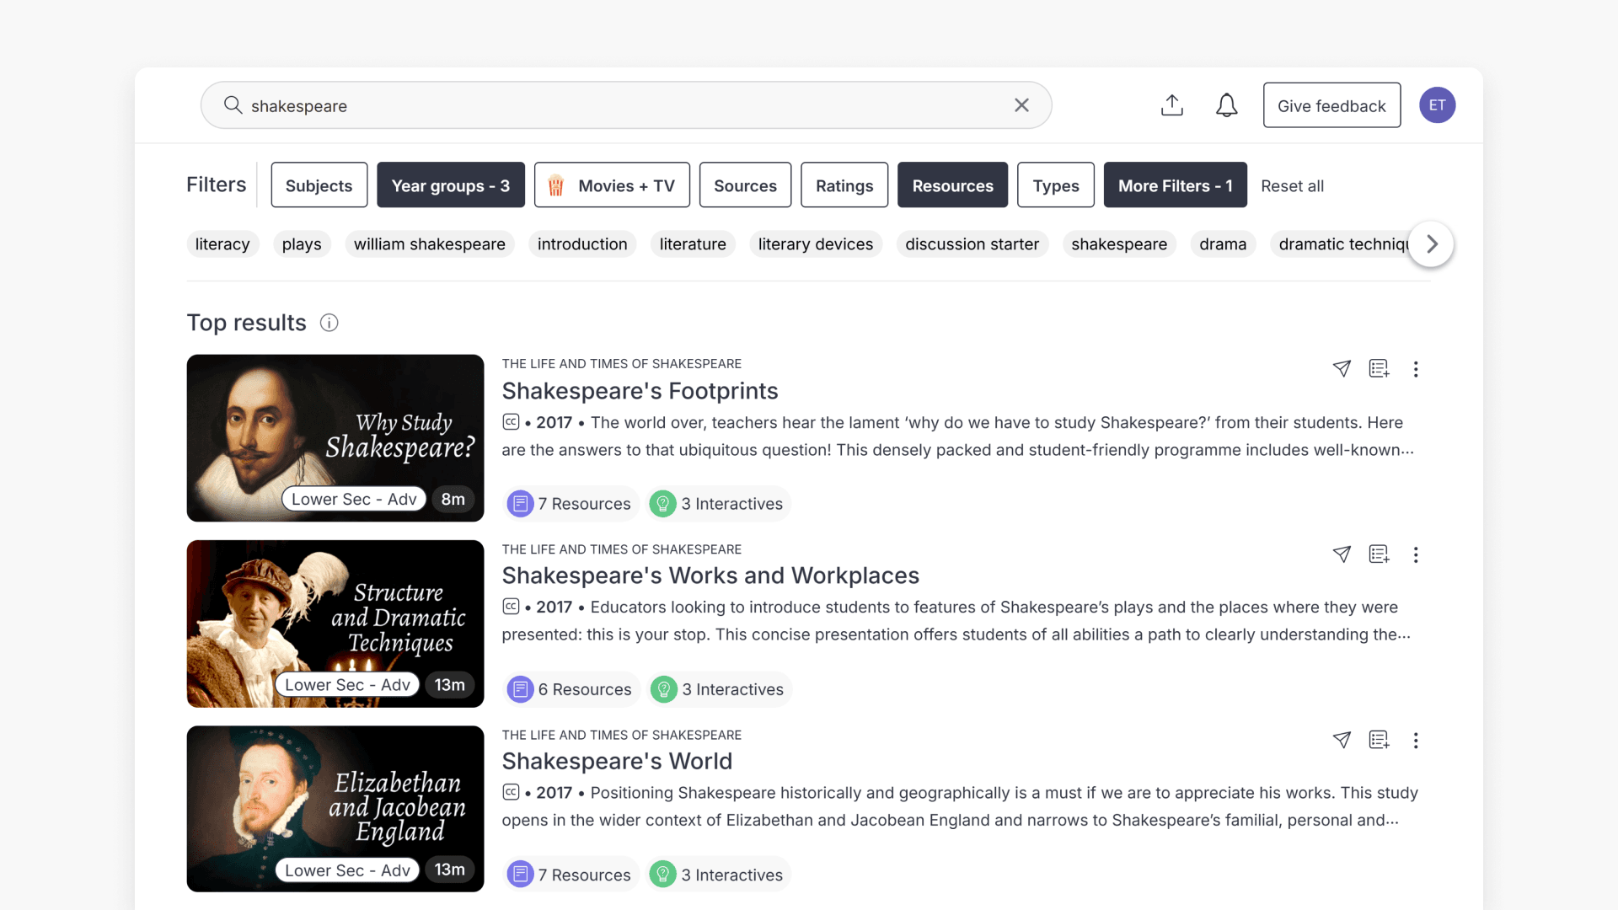This screenshot has width=1618, height=910.
Task: Toggle the literacy tag filter
Action: (222, 244)
